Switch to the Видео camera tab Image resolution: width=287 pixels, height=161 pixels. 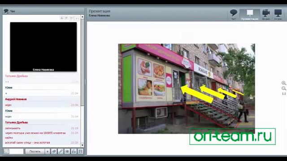266,15
